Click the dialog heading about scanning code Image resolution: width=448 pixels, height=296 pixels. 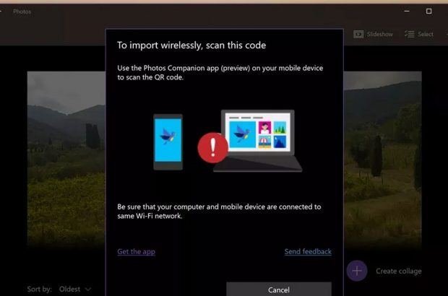[x=191, y=45]
